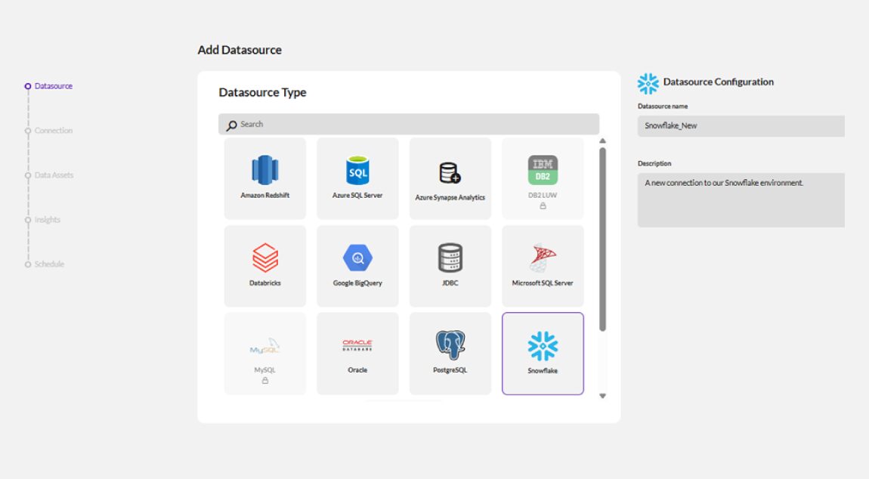Click the Azure Synapse Analytics label
869x479 pixels.
(450, 197)
